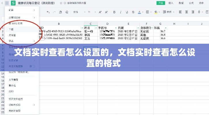The width and height of the screenshot is (209, 115).
Task: Switch to the 插入 tab
Action: tap(171, 3)
